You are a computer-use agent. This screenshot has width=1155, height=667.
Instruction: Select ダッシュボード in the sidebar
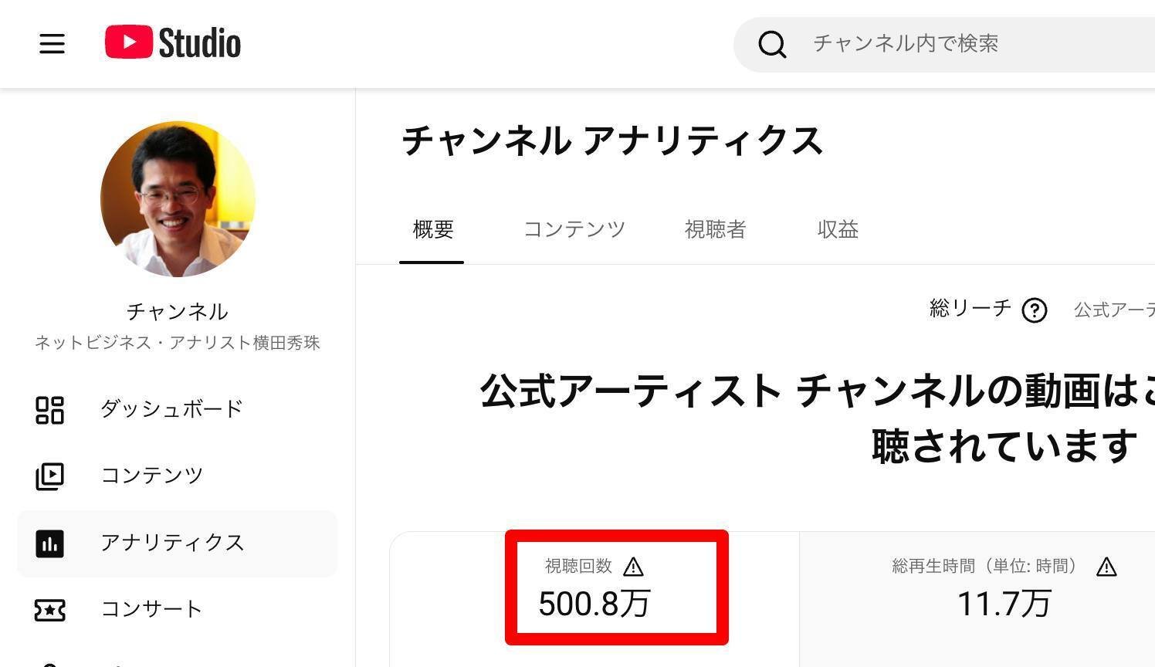click(x=172, y=409)
